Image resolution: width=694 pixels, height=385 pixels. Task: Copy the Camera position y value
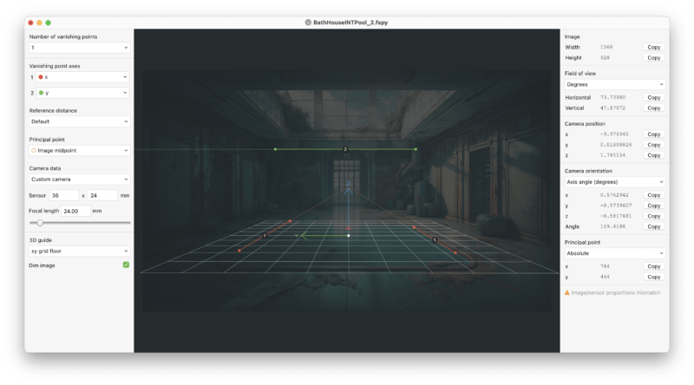(654, 145)
